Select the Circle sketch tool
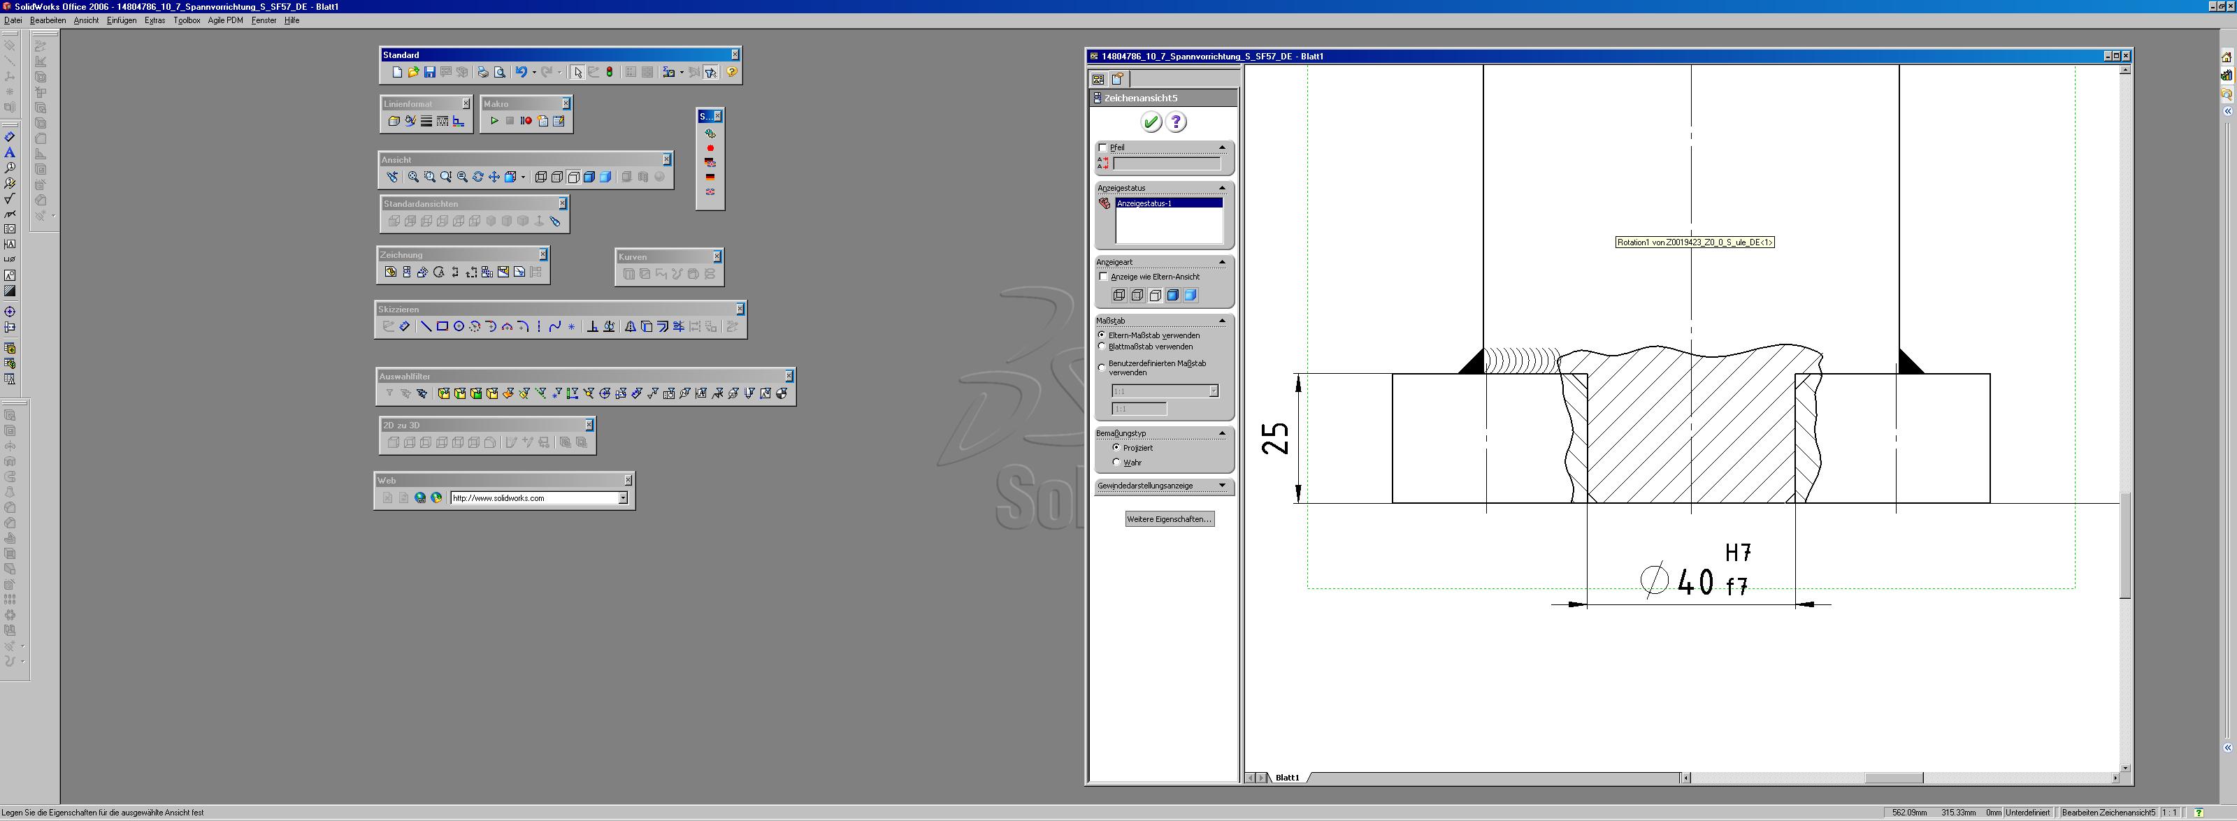This screenshot has width=2237, height=821. click(x=459, y=327)
